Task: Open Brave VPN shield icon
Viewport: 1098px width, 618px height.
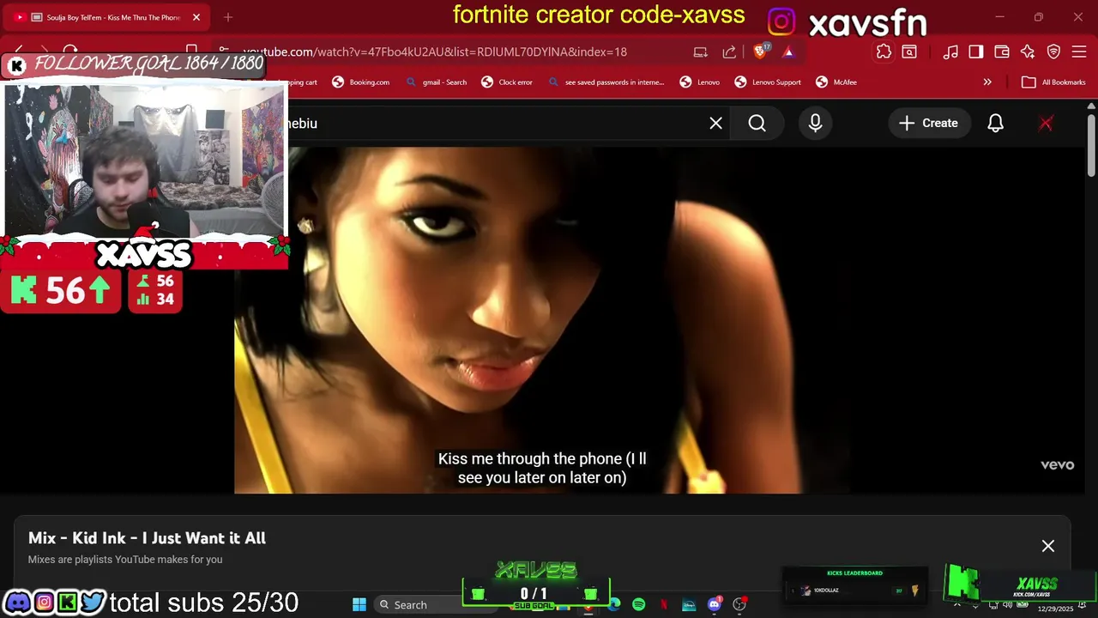Action: coord(1054,51)
